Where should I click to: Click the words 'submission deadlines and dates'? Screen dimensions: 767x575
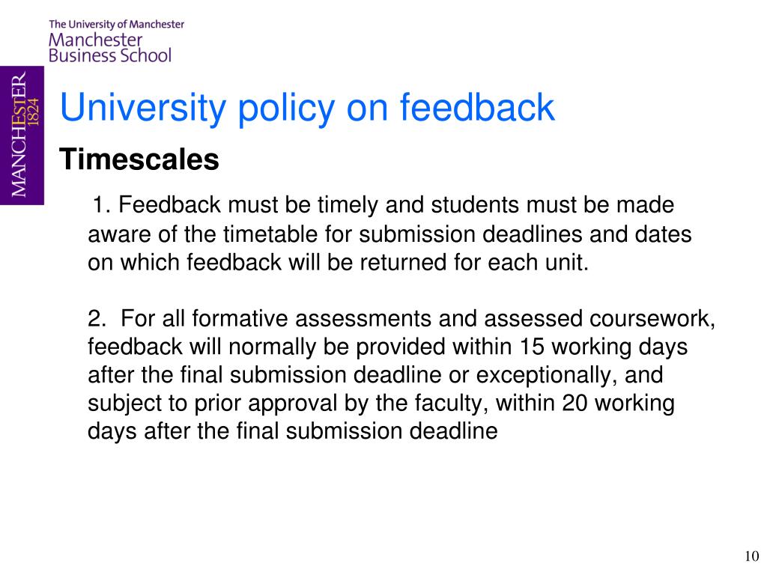pos(525,234)
